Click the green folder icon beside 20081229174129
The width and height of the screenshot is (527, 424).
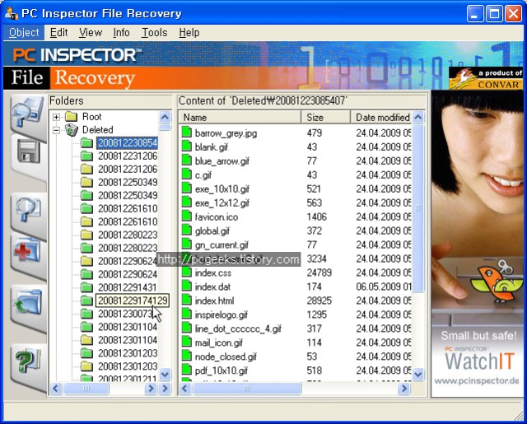point(87,301)
